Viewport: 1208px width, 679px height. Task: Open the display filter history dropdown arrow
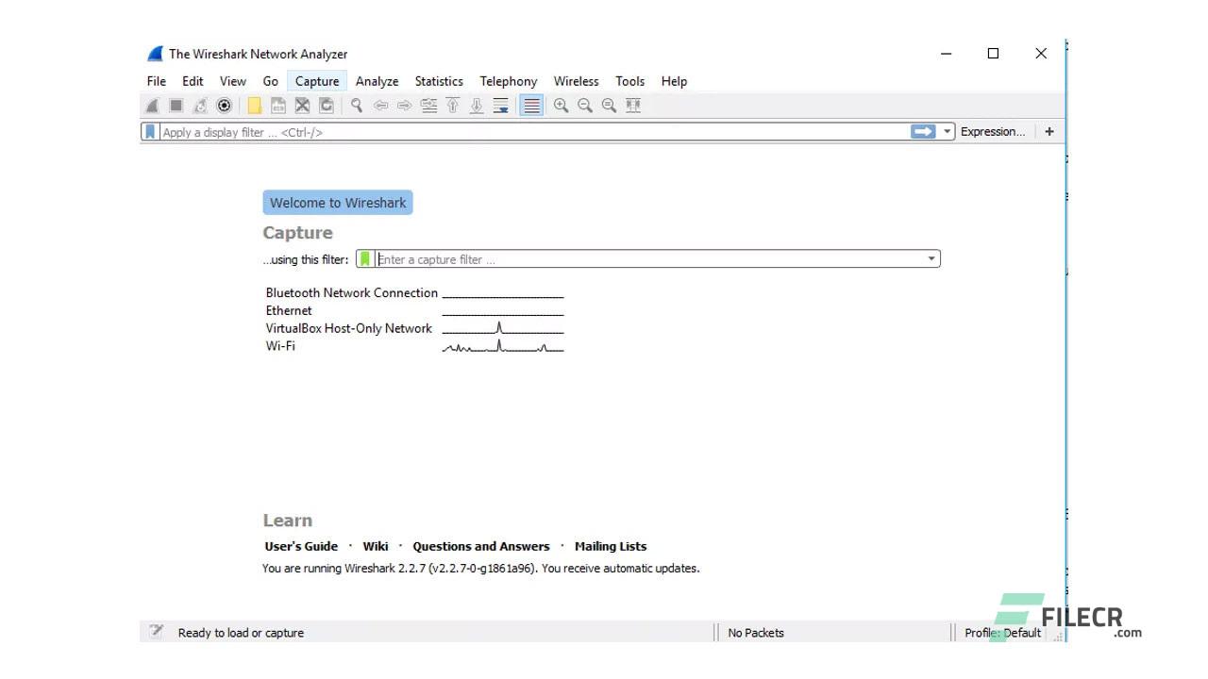pyautogui.click(x=948, y=132)
